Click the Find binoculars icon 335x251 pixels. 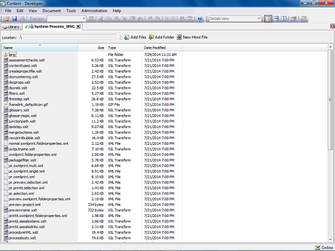182,19
